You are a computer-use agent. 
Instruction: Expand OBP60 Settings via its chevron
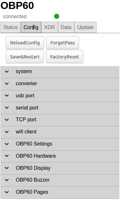7,144
